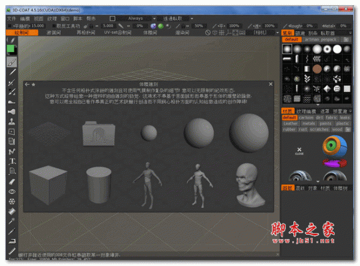Open the folder icon in voxel sculpting dialog
Screen dimensions: 360x266
[x=96, y=132]
